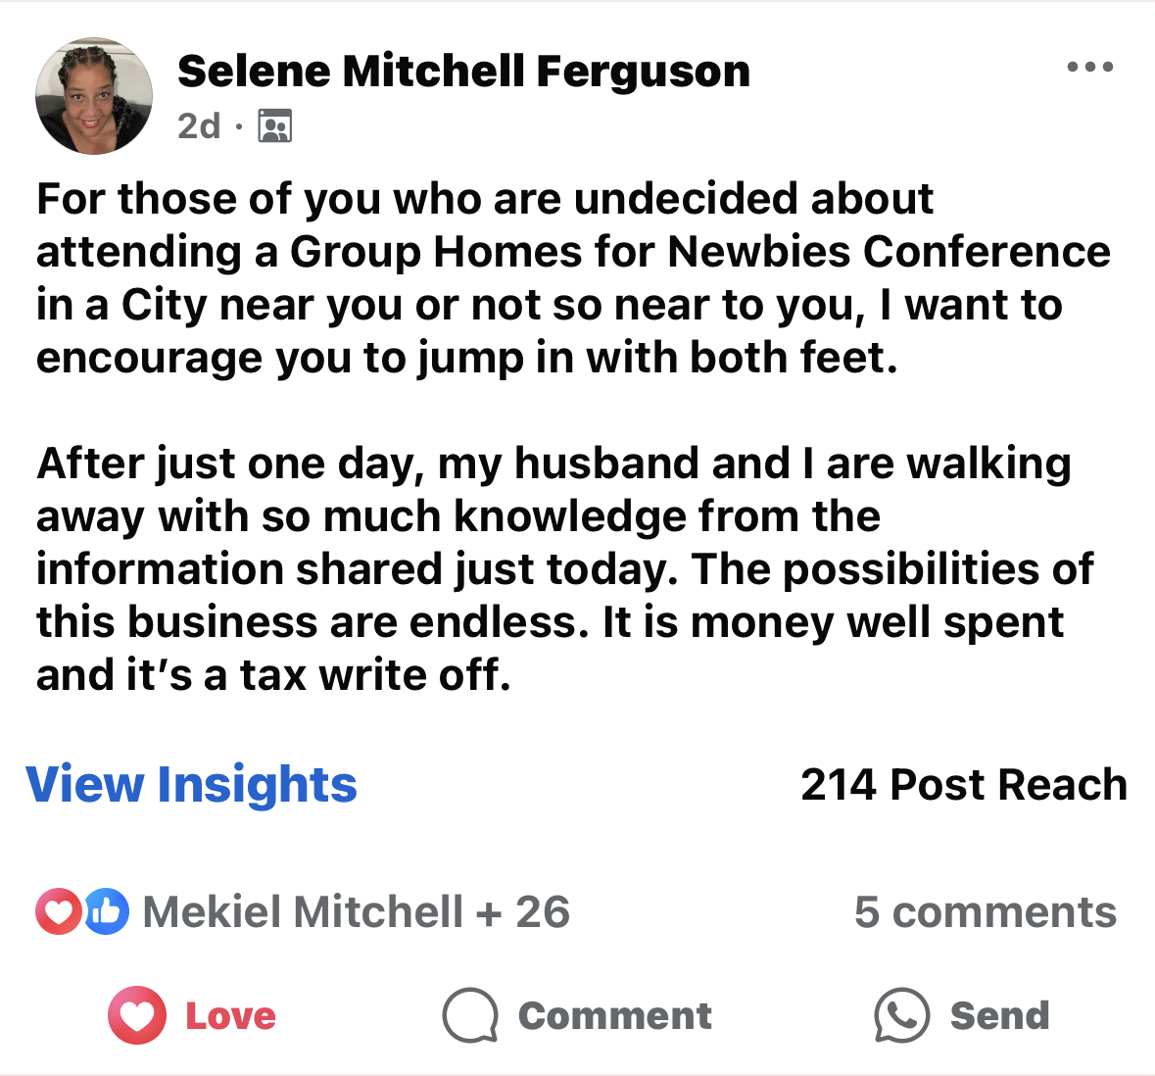Click the Love reaction label
1155x1076 pixels.
(231, 1016)
